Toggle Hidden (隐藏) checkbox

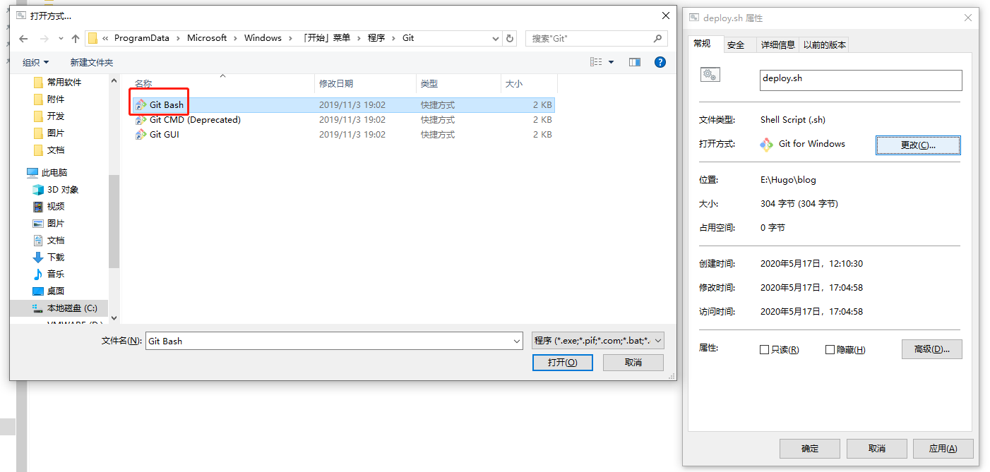point(830,350)
